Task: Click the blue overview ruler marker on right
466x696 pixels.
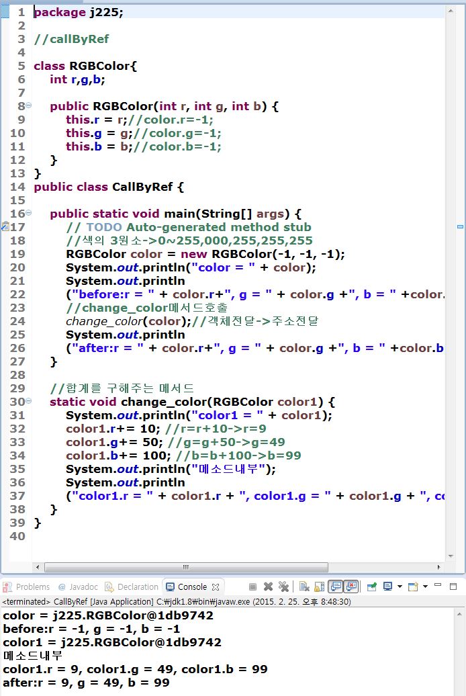Action: click(x=460, y=227)
